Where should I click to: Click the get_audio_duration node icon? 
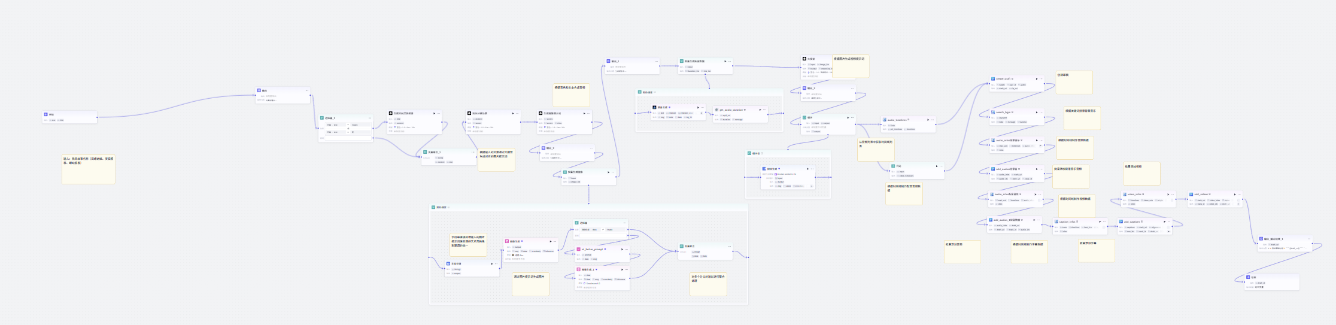pyautogui.click(x=716, y=110)
